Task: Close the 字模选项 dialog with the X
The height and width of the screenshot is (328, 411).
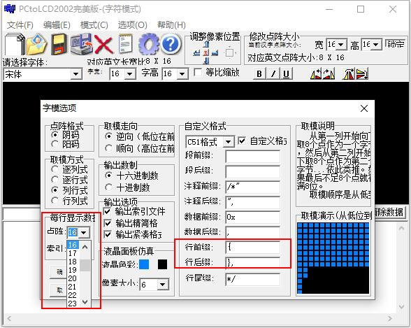Action: point(364,108)
